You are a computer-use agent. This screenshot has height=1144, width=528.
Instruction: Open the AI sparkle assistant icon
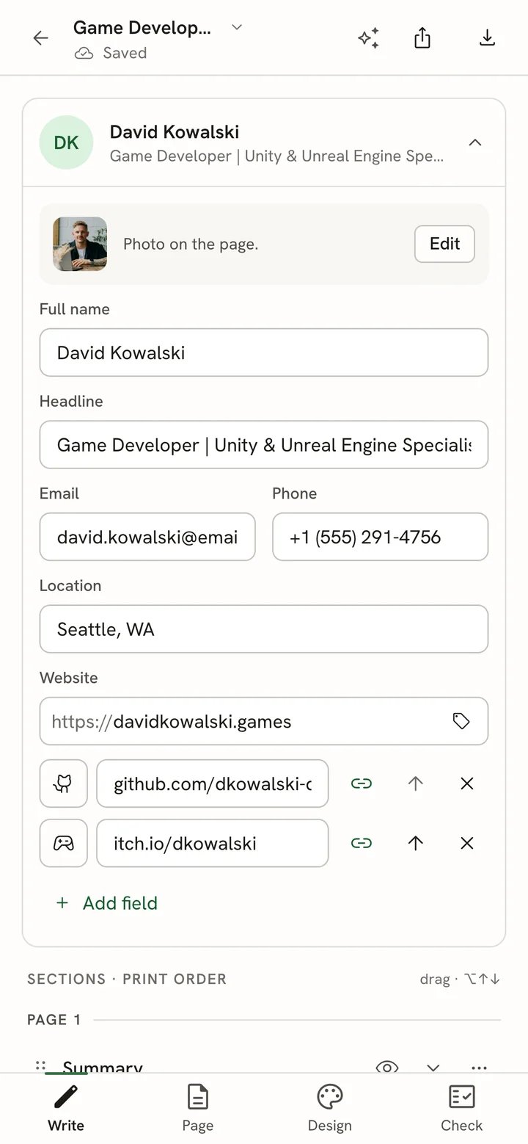coord(369,38)
